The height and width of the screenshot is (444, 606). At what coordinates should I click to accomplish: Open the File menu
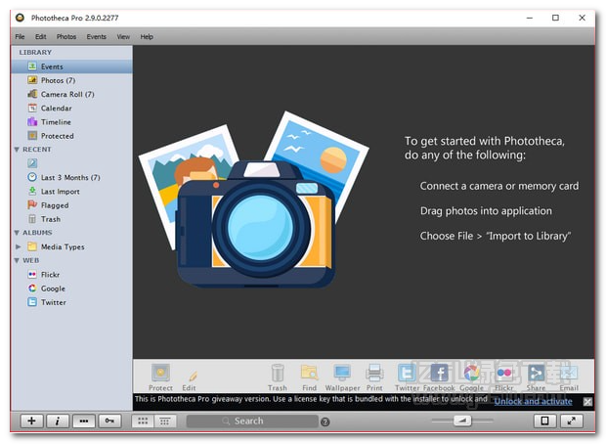coord(20,37)
